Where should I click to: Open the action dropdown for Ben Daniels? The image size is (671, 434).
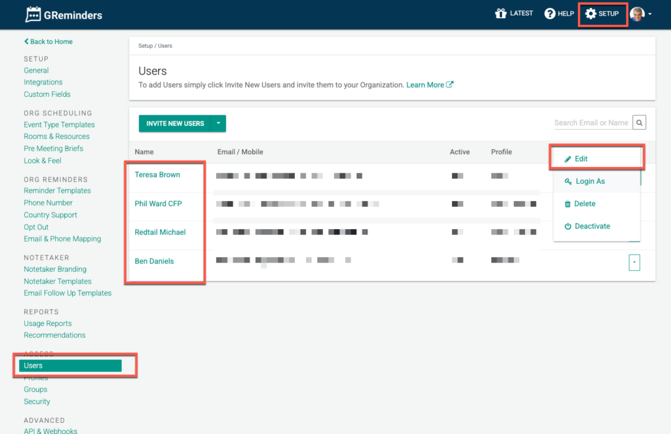[x=634, y=262]
